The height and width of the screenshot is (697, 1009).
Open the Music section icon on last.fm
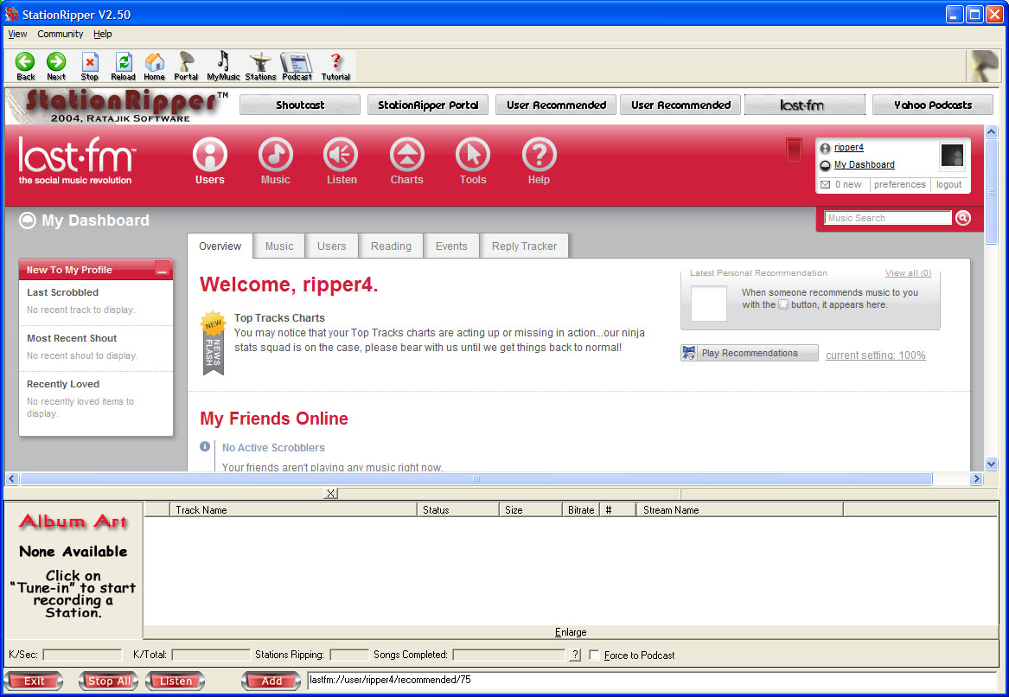coord(276,161)
